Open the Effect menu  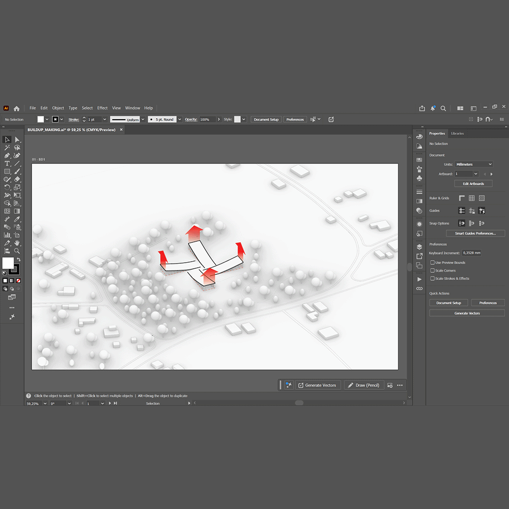coord(102,108)
